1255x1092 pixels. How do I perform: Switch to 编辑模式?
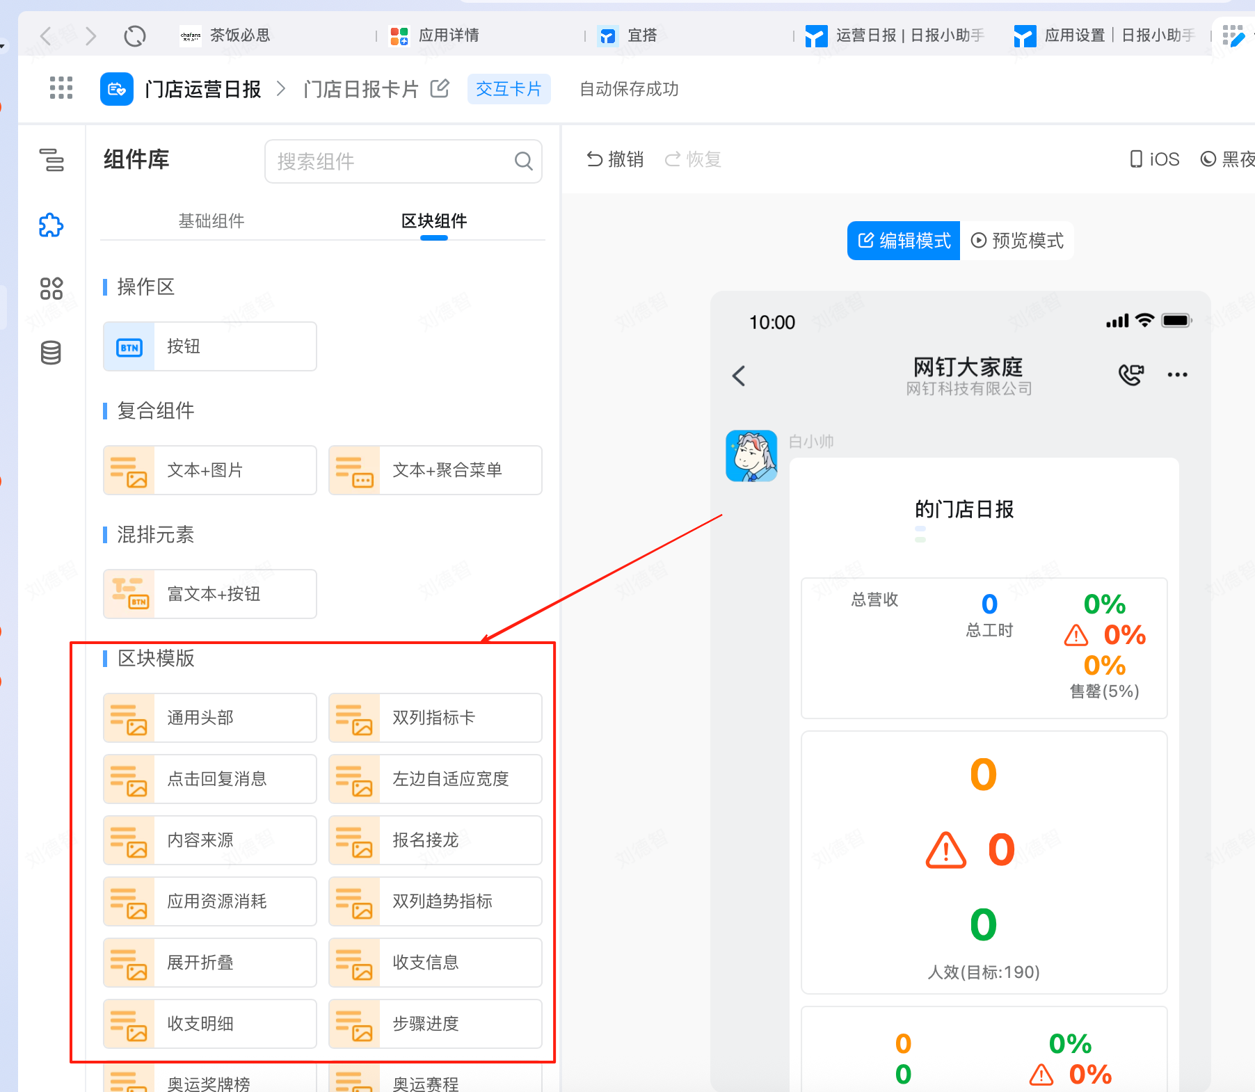[x=904, y=241]
